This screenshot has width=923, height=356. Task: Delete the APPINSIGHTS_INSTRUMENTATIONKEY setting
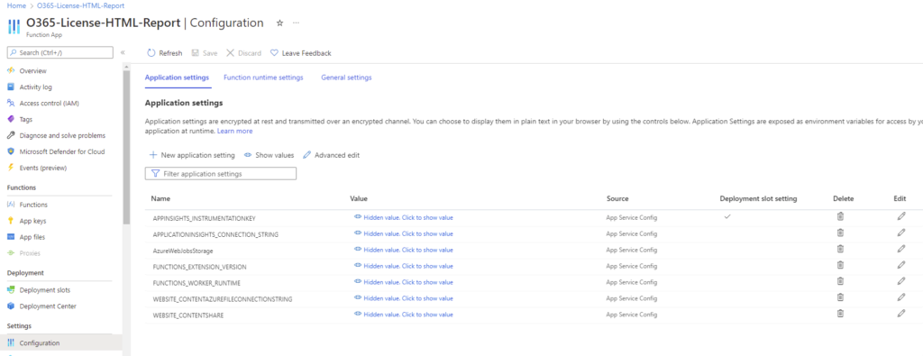840,216
